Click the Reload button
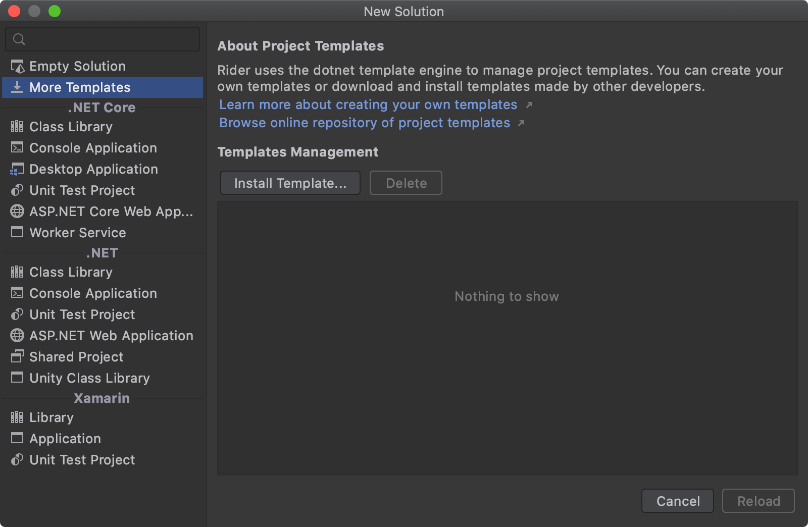The image size is (808, 527). click(x=759, y=501)
